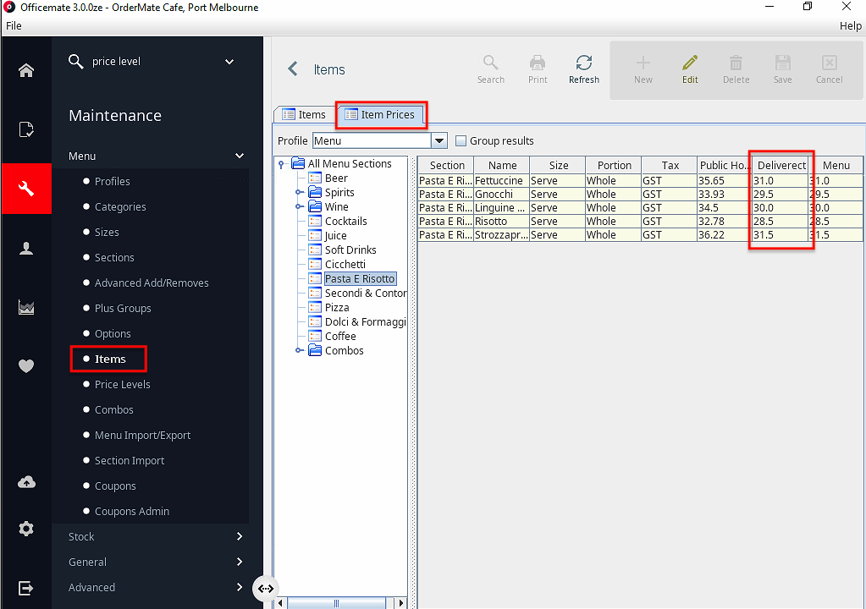The image size is (866, 609).
Task: Click the Officemate app logo in title bar
Action: tap(9, 7)
